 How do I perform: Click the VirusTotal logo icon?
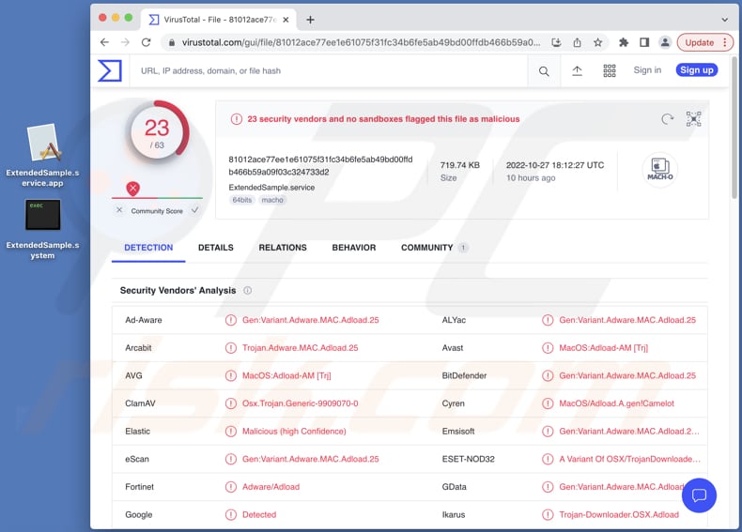pyautogui.click(x=110, y=71)
